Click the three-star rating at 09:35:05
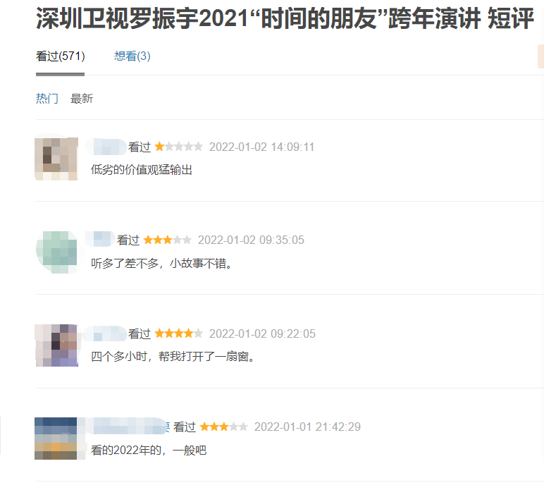This screenshot has width=544, height=490. [168, 240]
